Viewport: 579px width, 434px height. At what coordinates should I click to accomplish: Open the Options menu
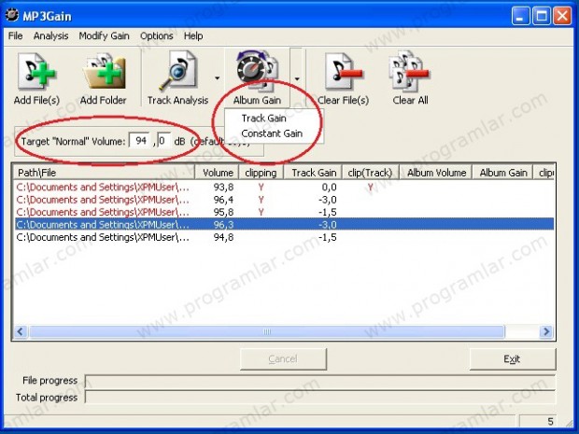pyautogui.click(x=157, y=35)
